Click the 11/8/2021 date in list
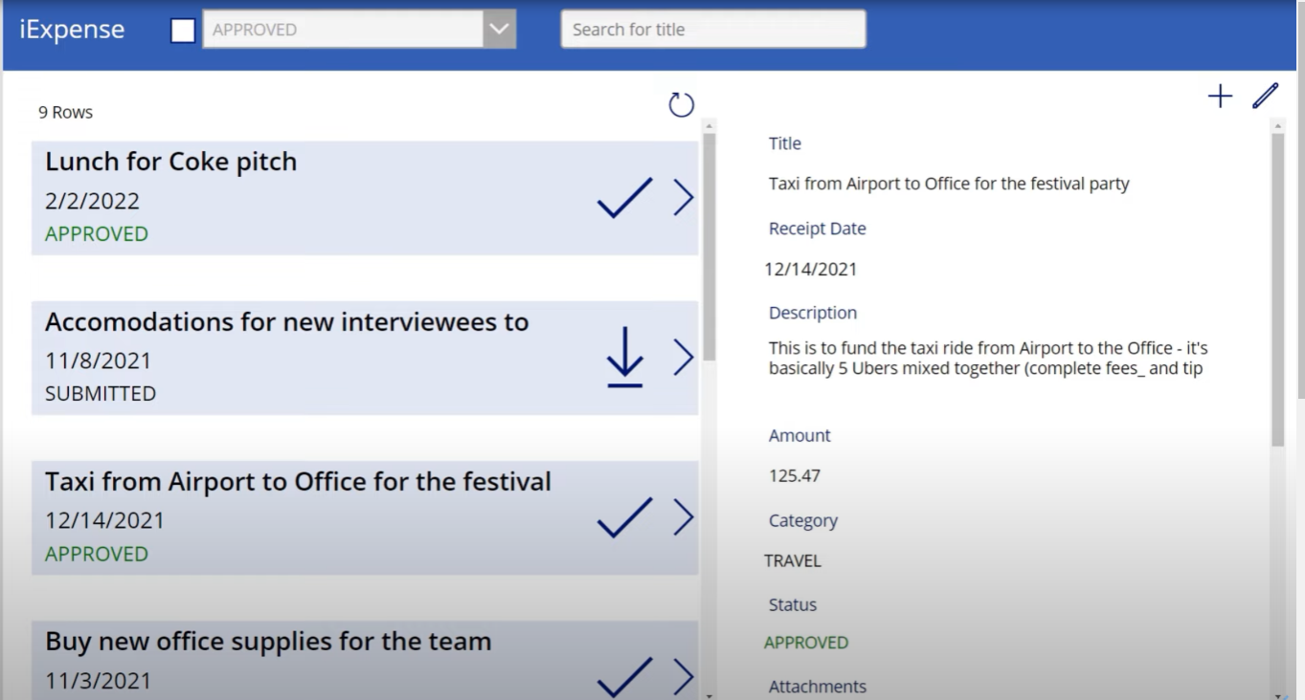This screenshot has height=700, width=1305. (98, 361)
